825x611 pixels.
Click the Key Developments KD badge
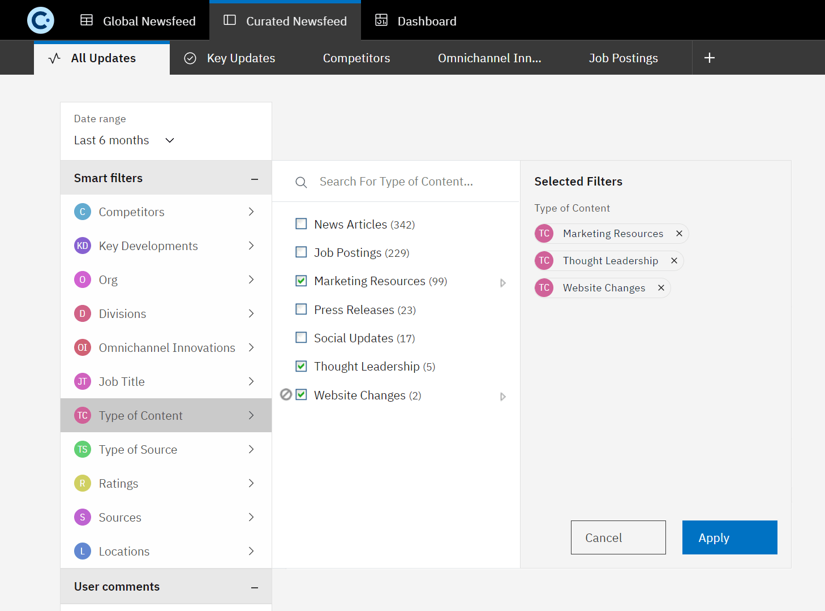83,246
